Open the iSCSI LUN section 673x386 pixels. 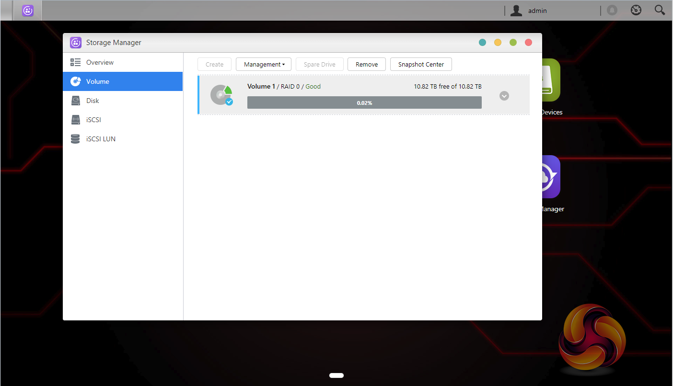(123, 139)
